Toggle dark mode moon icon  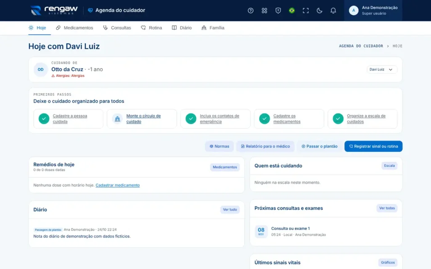pos(319,11)
